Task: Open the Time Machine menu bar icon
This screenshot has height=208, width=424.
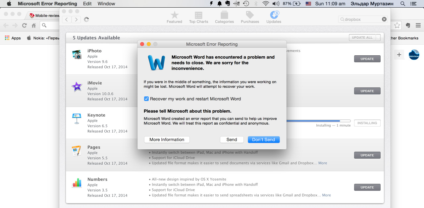Action: tap(246, 4)
